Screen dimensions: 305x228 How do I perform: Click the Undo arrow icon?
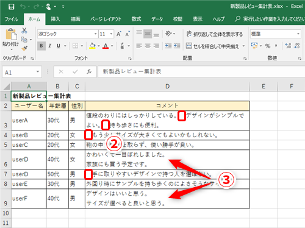point(23,7)
